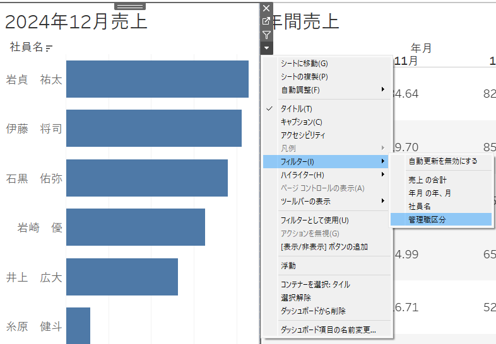Screen dimensions: 496x344
Task: Click the 糸原 健斗 name label
Action: [34, 326]
